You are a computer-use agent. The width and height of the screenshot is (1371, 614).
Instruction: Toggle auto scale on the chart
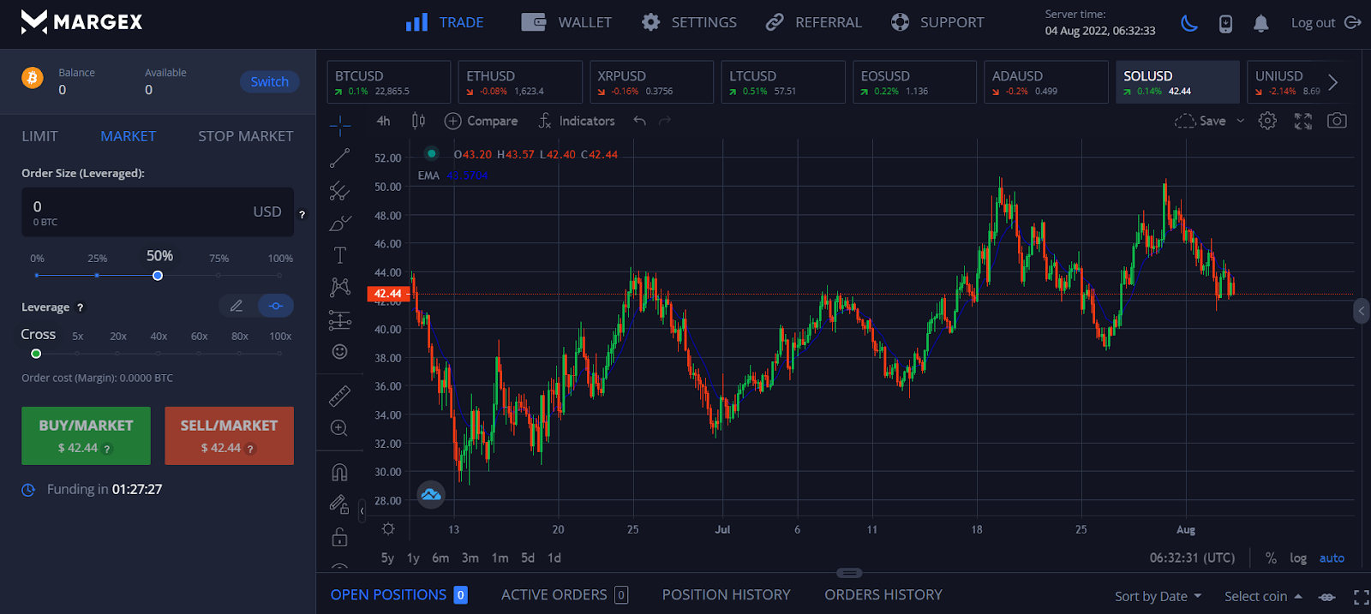(x=1332, y=558)
